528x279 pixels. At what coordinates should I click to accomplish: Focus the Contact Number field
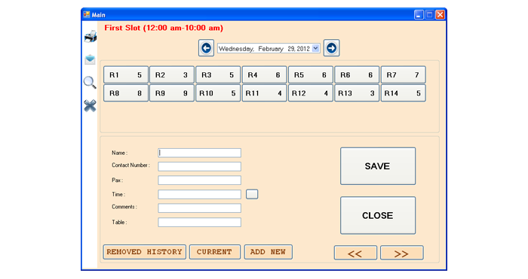point(199,166)
